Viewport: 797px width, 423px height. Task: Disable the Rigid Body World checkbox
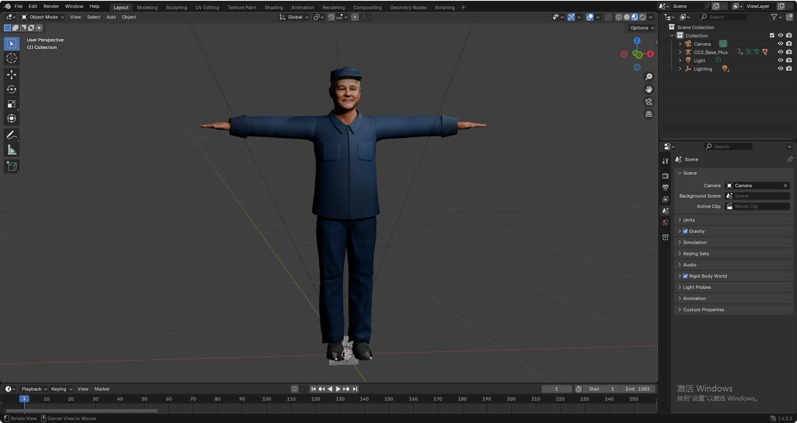(x=685, y=276)
